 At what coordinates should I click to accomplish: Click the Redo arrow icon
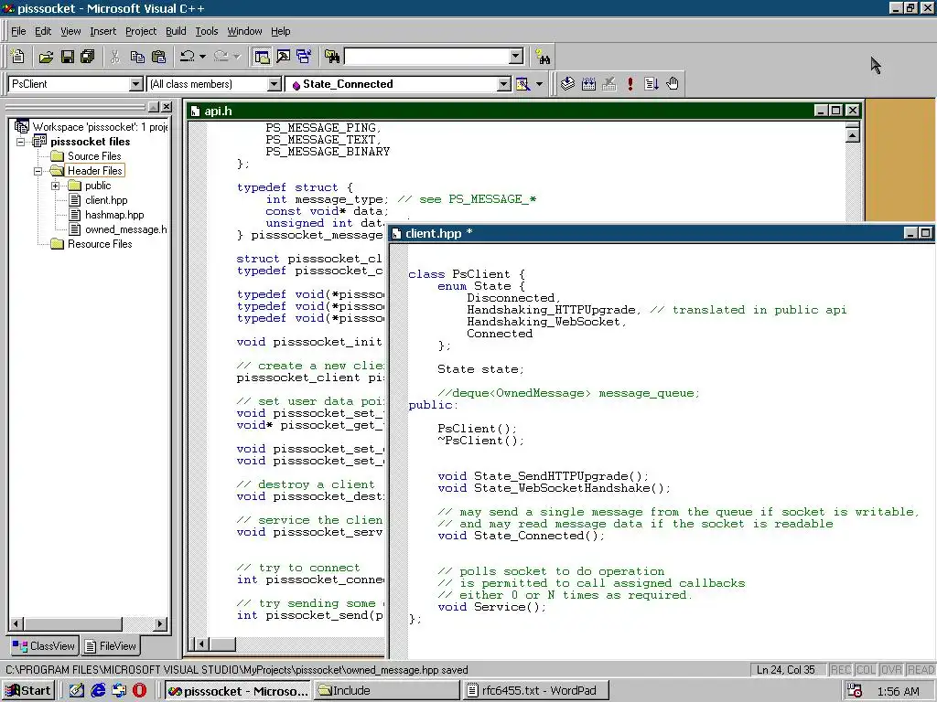click(221, 57)
